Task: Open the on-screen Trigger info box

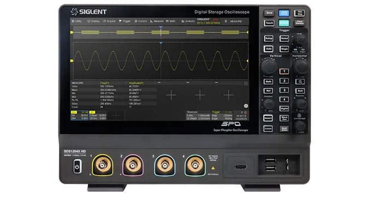Action: coord(222,115)
